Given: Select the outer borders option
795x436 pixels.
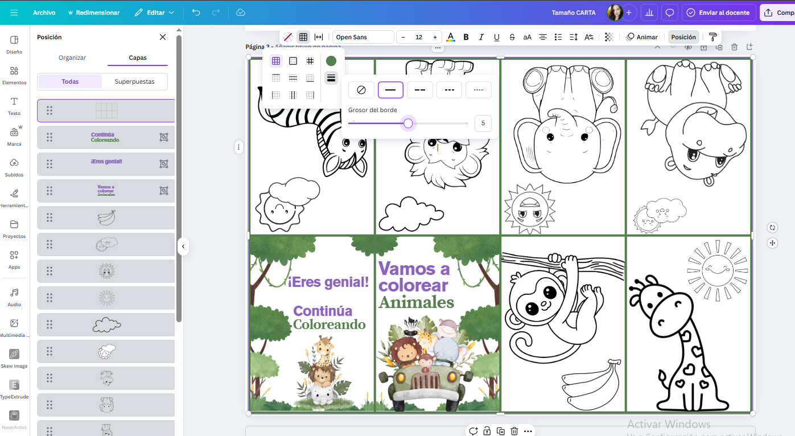Looking at the screenshot, I should click(x=293, y=61).
